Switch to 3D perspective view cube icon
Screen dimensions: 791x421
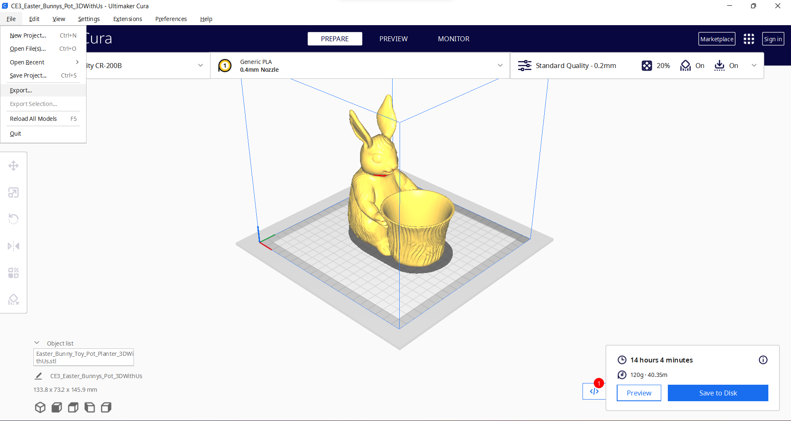[40, 407]
